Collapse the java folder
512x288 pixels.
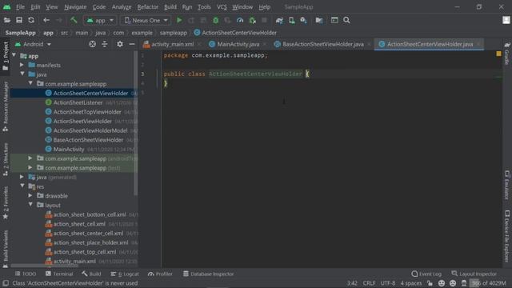[x=22, y=74]
